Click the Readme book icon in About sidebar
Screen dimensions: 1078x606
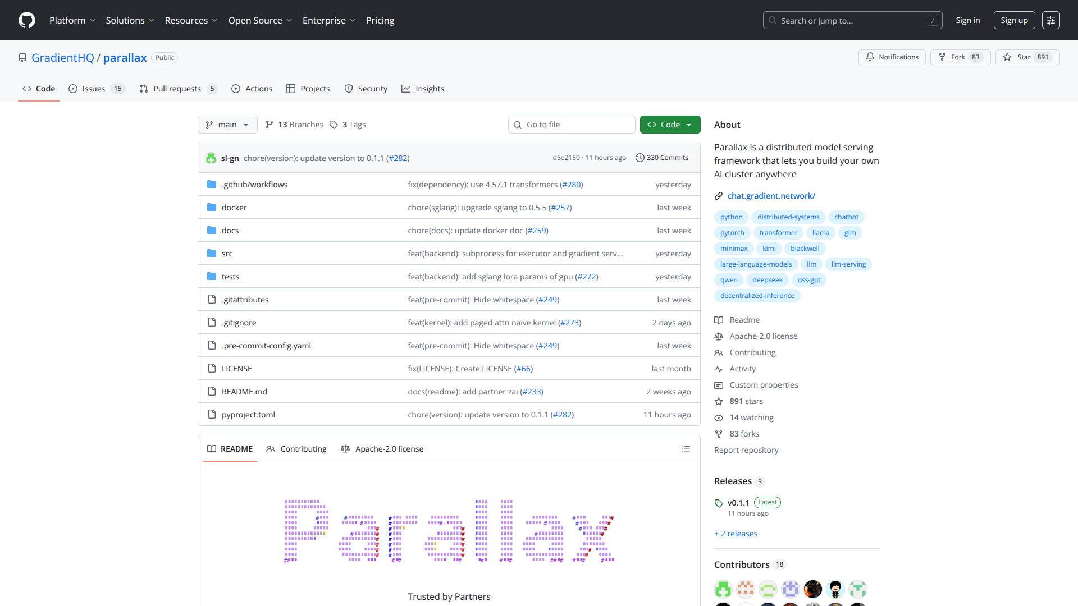pyautogui.click(x=719, y=320)
